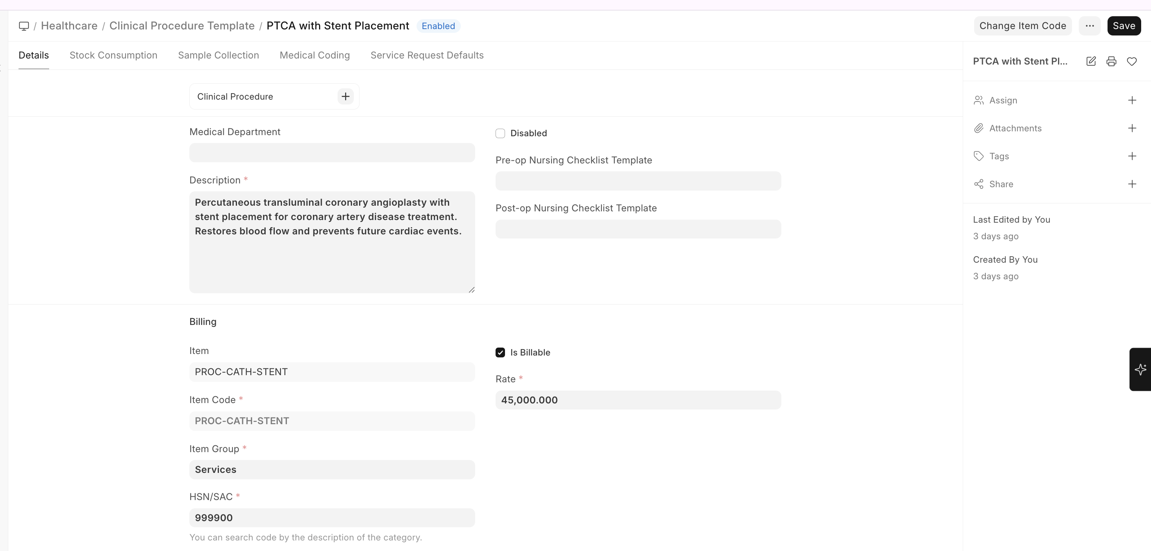Viewport: 1151px width, 551px height.
Task: Click the edit pencil icon in sidebar
Action: click(1091, 62)
